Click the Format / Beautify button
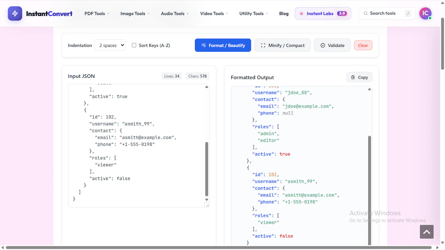The image size is (445, 250). [x=223, y=45]
